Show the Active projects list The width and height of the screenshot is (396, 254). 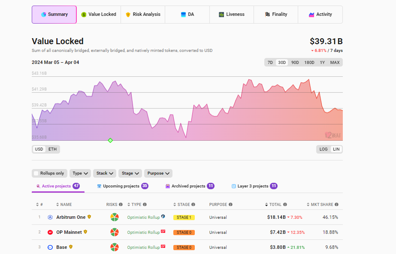click(58, 186)
